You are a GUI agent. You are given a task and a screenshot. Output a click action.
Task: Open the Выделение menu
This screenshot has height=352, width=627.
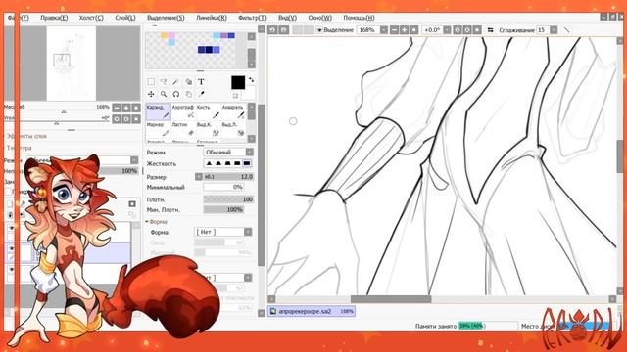coord(166,18)
